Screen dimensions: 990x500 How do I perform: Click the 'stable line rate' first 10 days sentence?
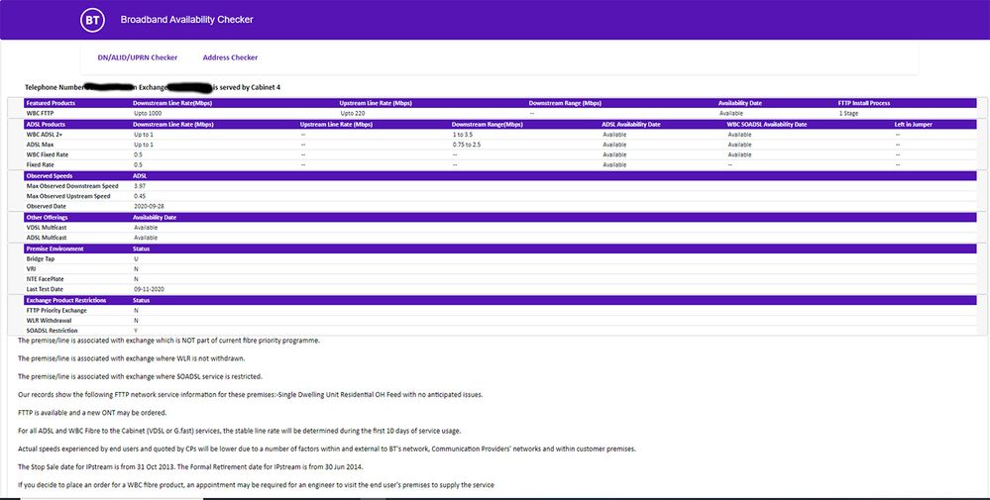[239, 432]
